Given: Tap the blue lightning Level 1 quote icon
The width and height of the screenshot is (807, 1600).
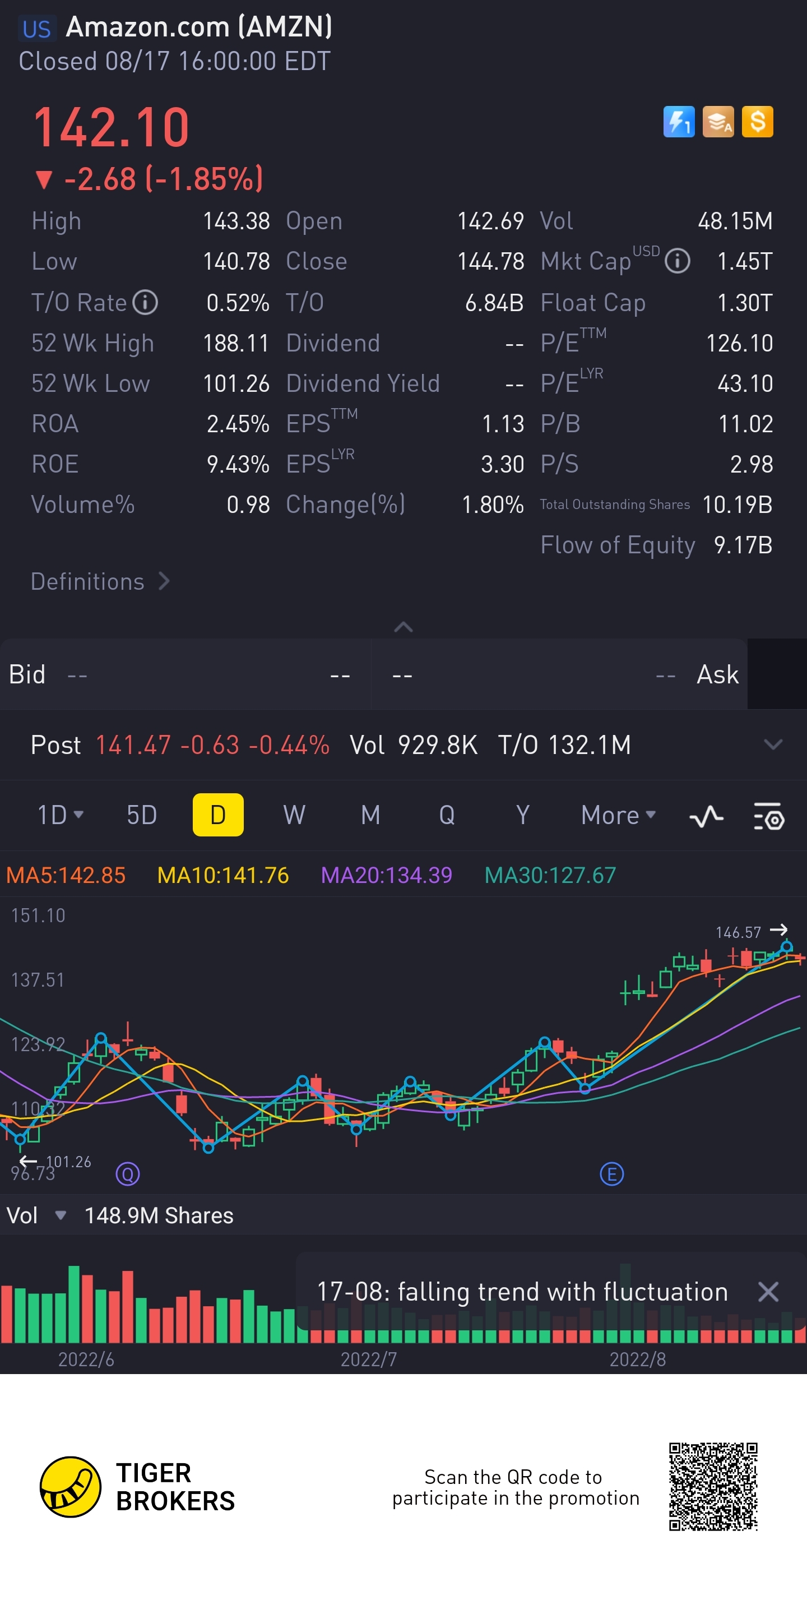Looking at the screenshot, I should pos(679,121).
